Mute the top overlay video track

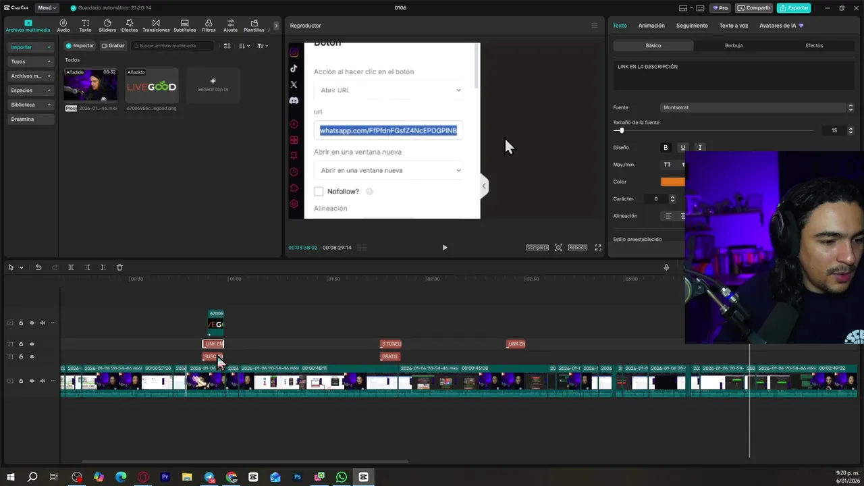coord(42,323)
